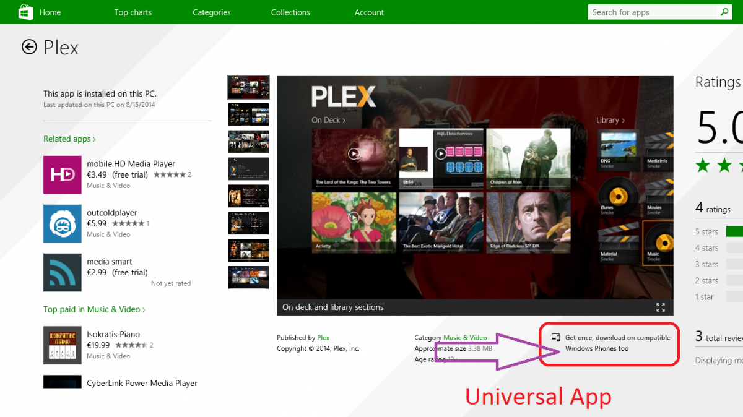
Task: Open mobile.HD Media Player title
Action: click(x=131, y=164)
